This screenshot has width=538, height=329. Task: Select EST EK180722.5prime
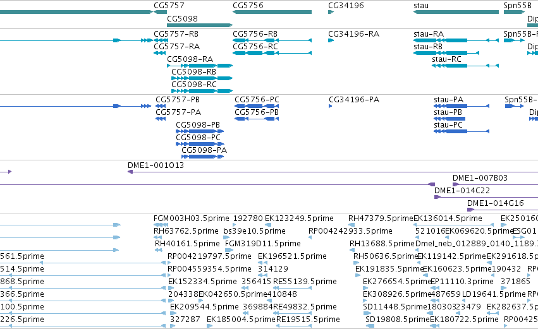[464, 320]
